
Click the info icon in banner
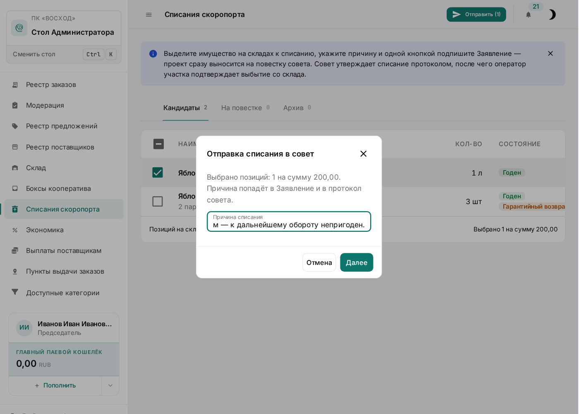click(x=153, y=54)
